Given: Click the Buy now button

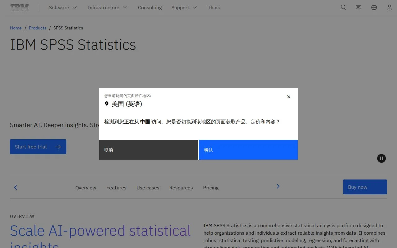Looking at the screenshot, I should tap(365, 187).
